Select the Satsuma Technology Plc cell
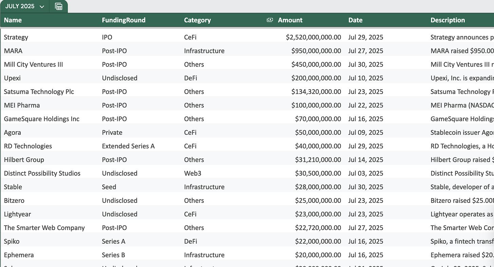The height and width of the screenshot is (267, 494). pyautogui.click(x=39, y=92)
